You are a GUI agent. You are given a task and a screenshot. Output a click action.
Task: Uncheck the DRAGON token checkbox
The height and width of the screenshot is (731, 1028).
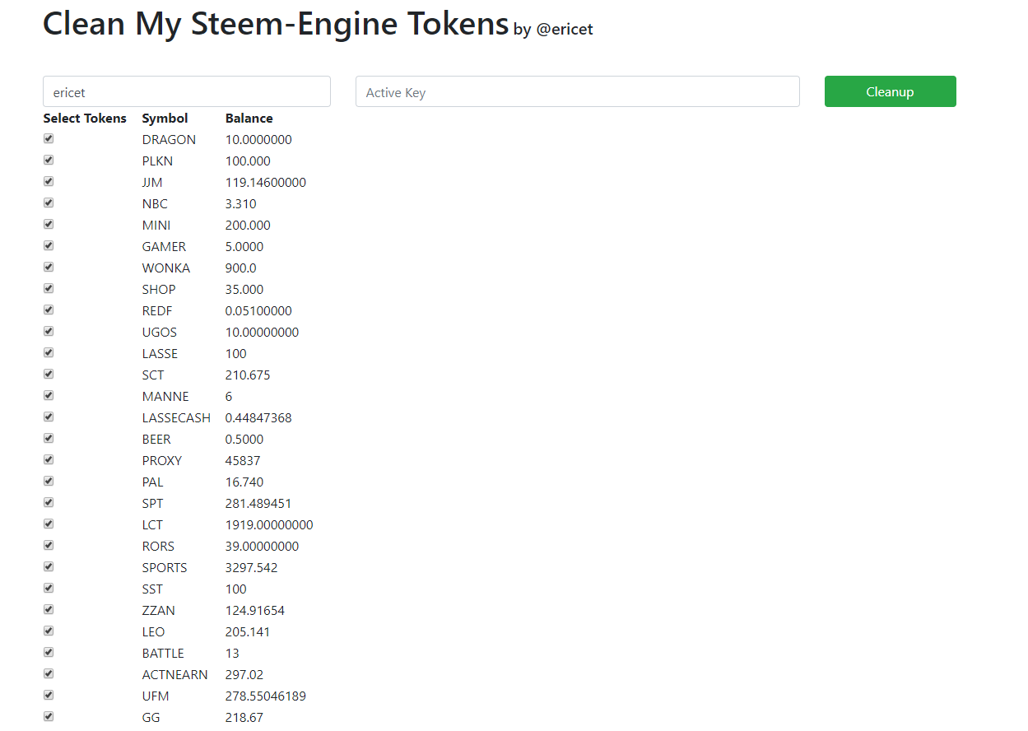pos(49,138)
